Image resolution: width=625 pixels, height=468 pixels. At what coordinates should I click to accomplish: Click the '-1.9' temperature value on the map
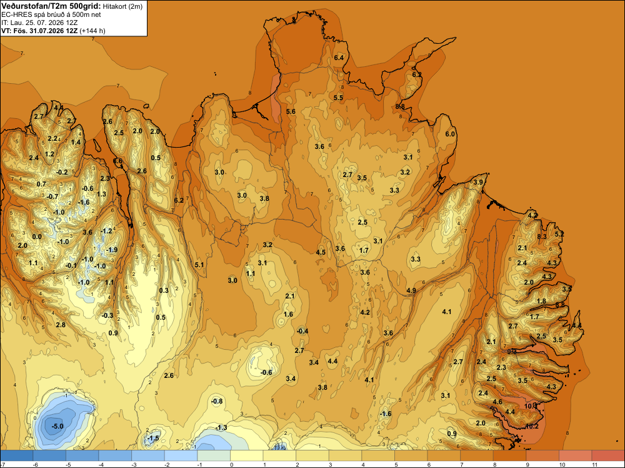pos(112,250)
